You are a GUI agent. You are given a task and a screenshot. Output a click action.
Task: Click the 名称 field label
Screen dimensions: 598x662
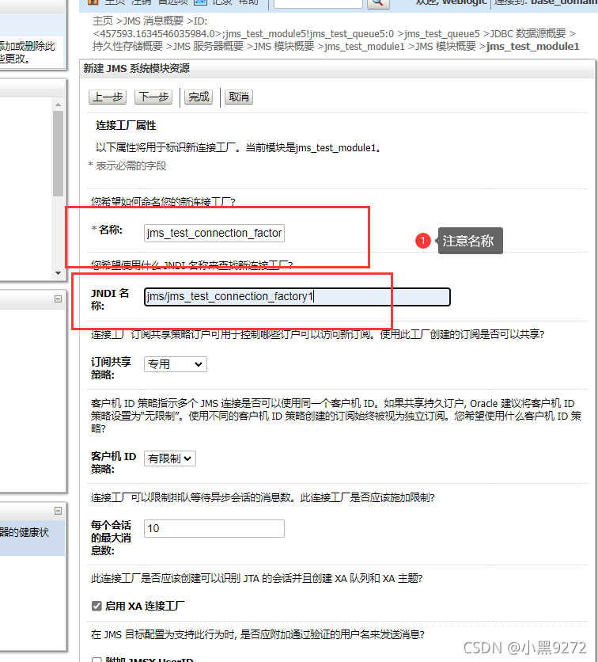(111, 230)
